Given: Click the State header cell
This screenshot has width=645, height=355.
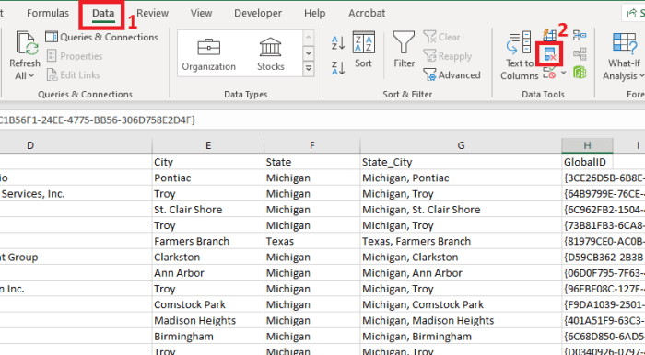Looking at the screenshot, I should pyautogui.click(x=311, y=162).
